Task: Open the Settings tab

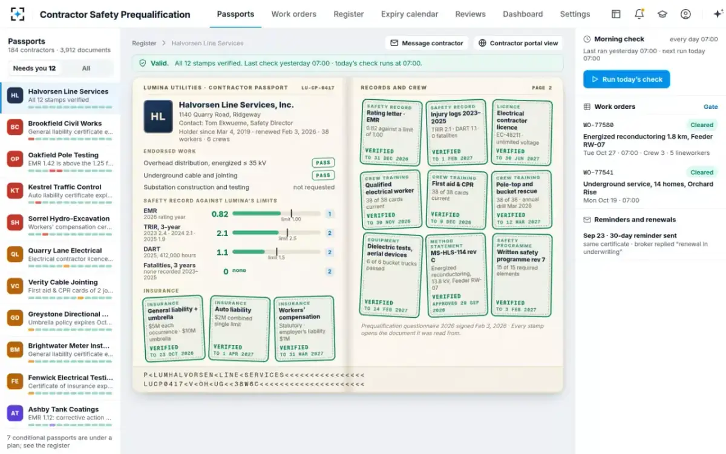Action: point(575,14)
